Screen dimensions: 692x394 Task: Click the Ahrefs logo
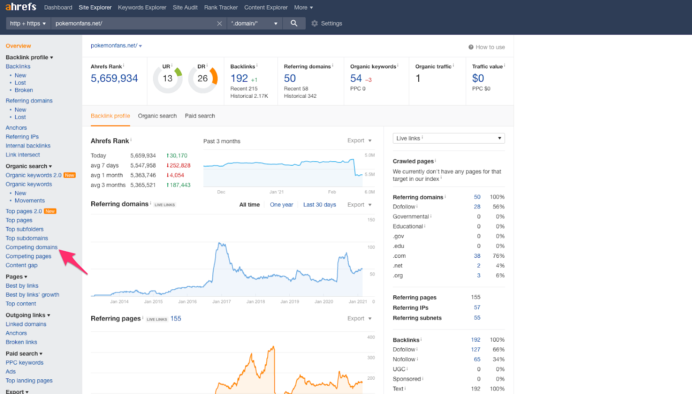[21, 7]
